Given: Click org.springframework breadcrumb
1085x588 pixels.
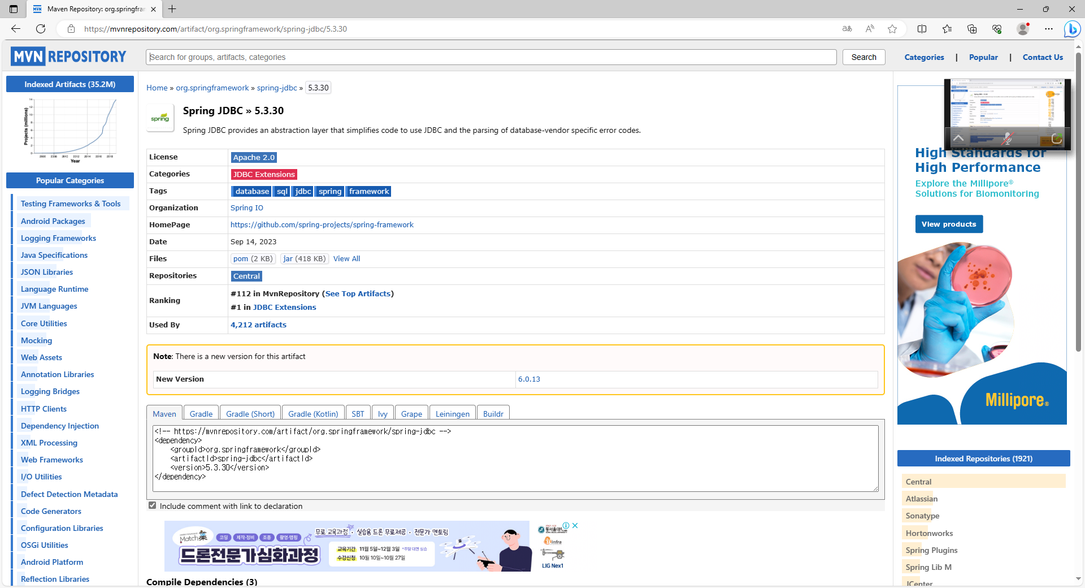Looking at the screenshot, I should pos(212,88).
